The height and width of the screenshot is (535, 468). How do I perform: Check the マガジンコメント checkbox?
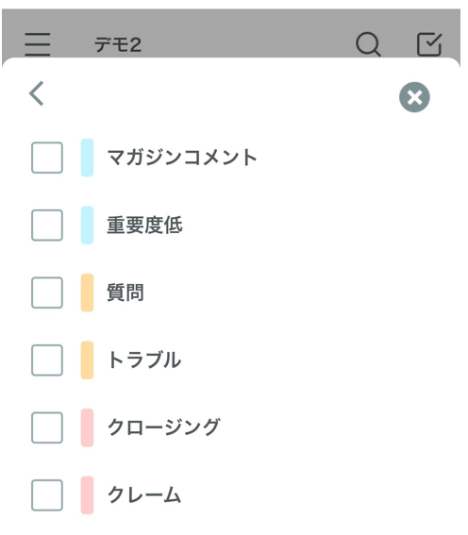tap(47, 158)
